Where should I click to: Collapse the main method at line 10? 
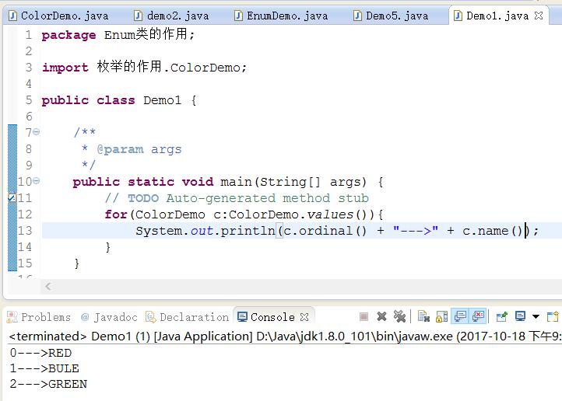(x=37, y=181)
